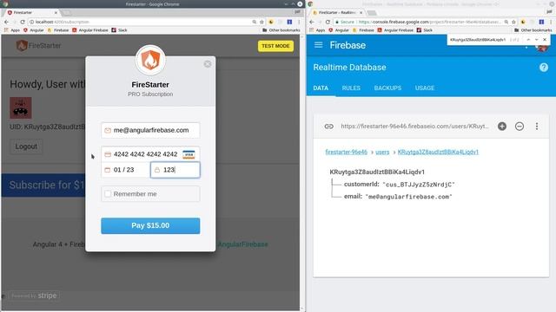Open Angular bookmark in left window
Viewport: 556px width, 312px height.
point(33,30)
